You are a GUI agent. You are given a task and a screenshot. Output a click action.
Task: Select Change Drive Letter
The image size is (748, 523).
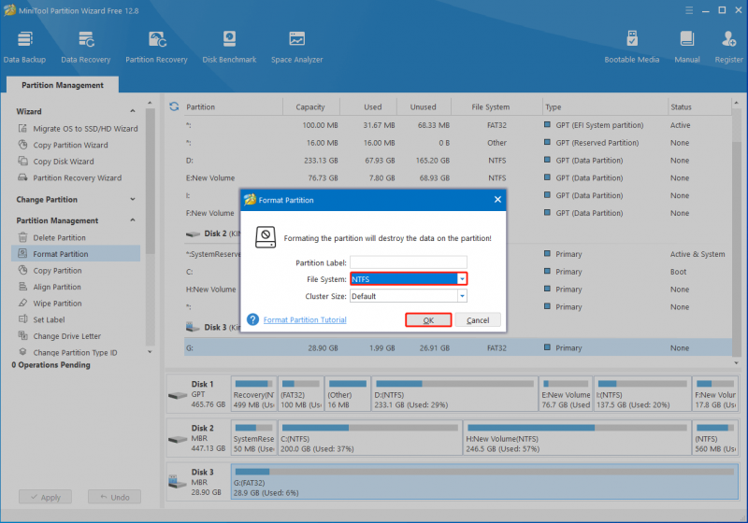coord(60,336)
